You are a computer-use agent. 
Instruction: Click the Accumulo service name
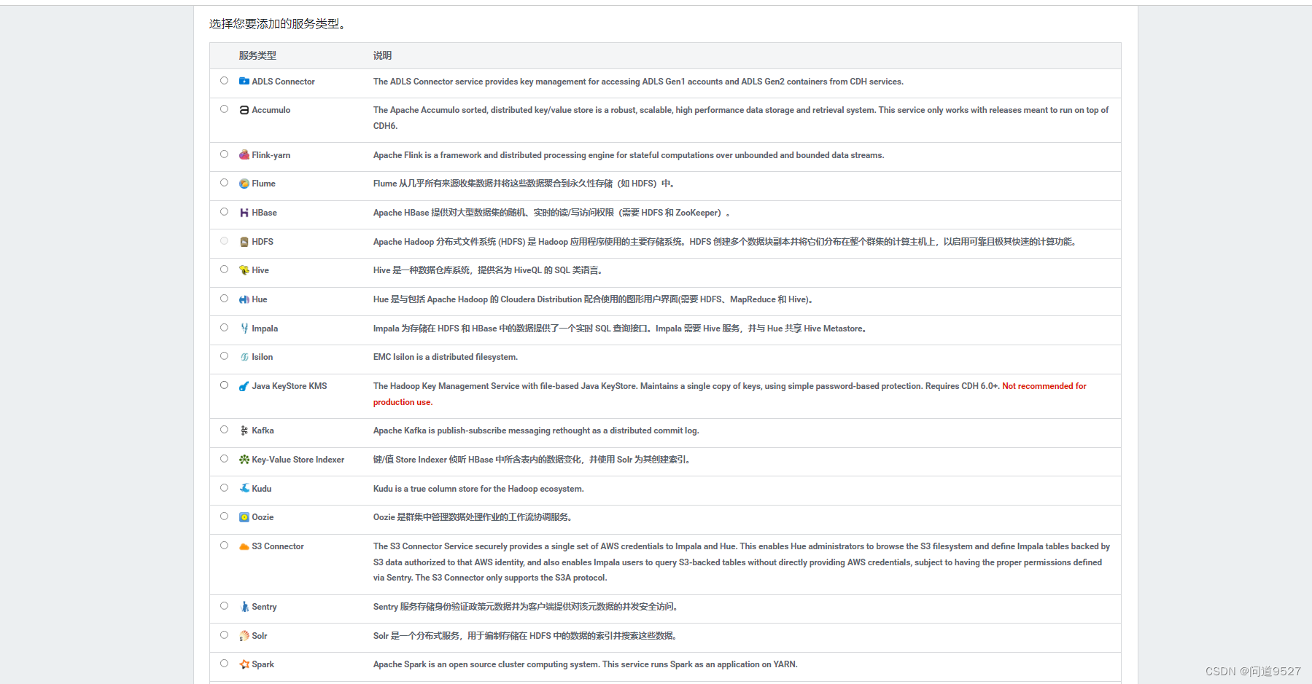(271, 110)
